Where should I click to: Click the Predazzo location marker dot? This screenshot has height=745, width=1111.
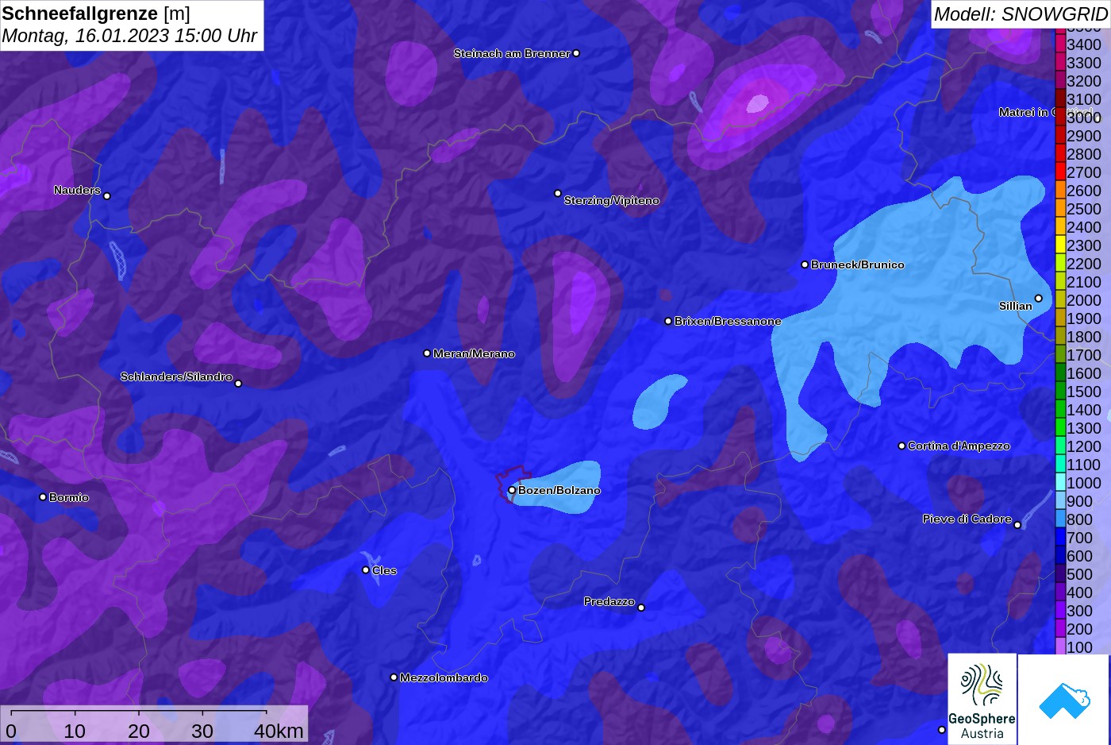click(641, 608)
